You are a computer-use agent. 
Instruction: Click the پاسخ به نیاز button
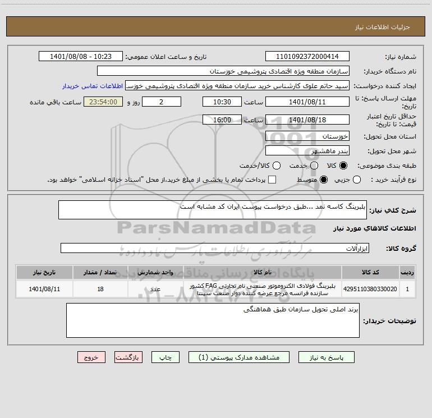pos(327,357)
